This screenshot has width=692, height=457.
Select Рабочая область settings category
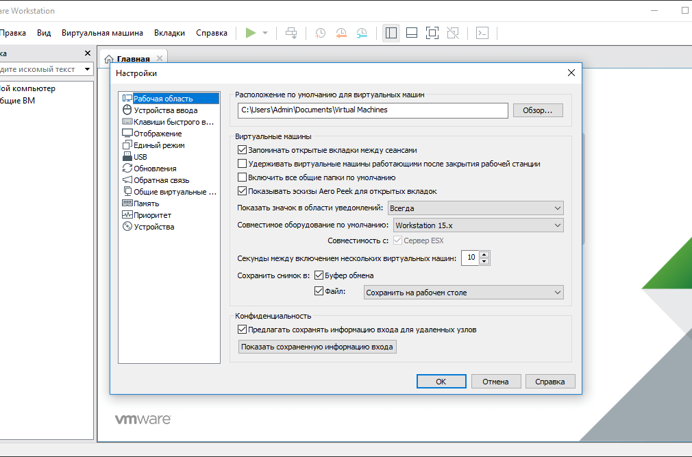(x=169, y=99)
